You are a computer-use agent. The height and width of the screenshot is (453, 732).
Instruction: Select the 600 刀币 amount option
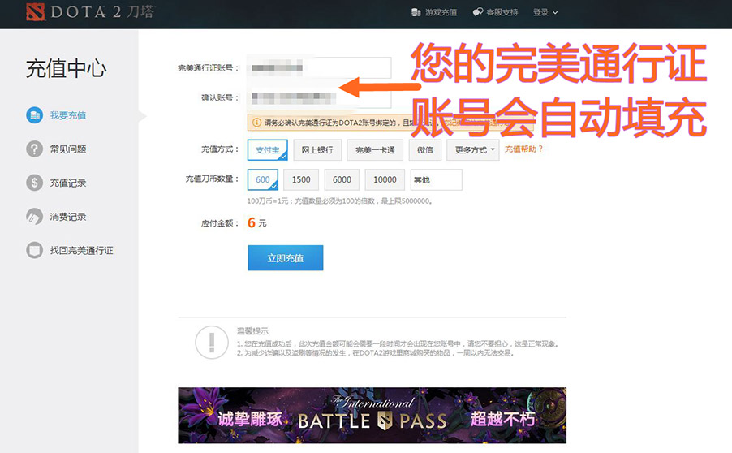pyautogui.click(x=263, y=179)
